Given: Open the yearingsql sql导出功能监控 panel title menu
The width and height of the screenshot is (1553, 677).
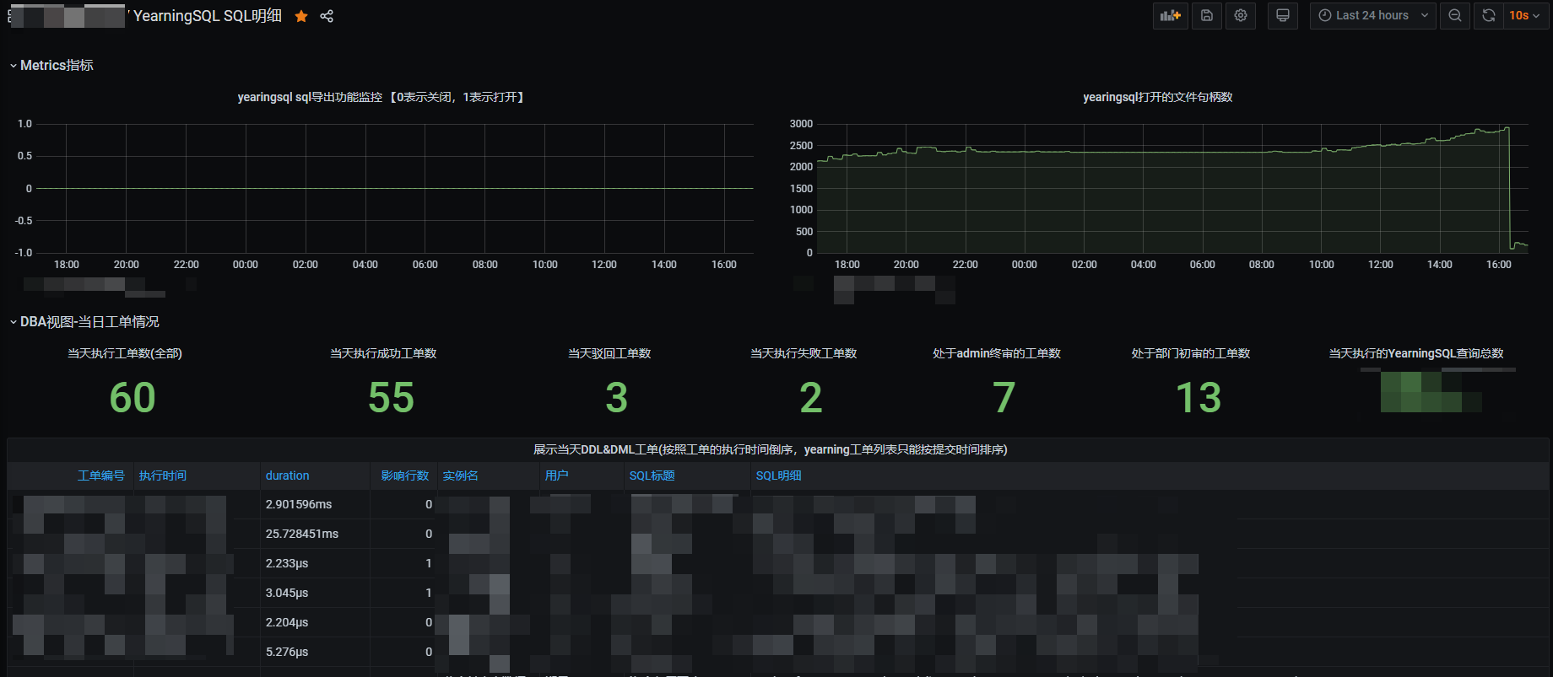Looking at the screenshot, I should (x=382, y=97).
